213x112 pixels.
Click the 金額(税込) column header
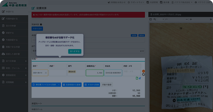(x=95, y=66)
